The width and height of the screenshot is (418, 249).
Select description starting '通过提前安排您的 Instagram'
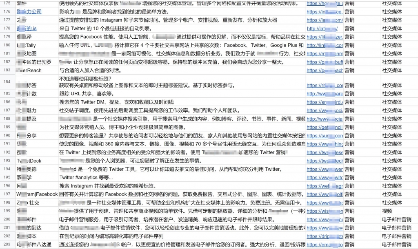(x=182, y=20)
